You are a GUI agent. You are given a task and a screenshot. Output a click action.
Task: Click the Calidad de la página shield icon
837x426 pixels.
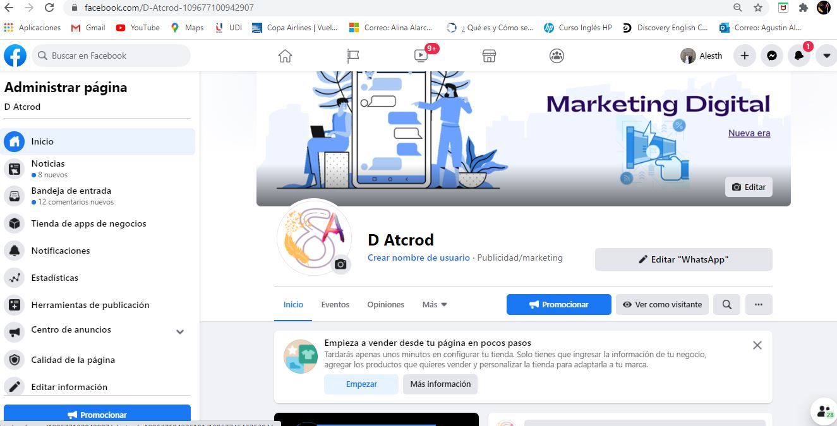pos(15,360)
